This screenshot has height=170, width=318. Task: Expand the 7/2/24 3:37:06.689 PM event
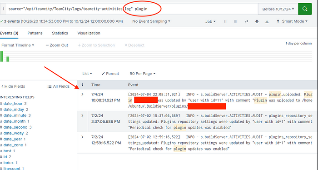(82, 115)
